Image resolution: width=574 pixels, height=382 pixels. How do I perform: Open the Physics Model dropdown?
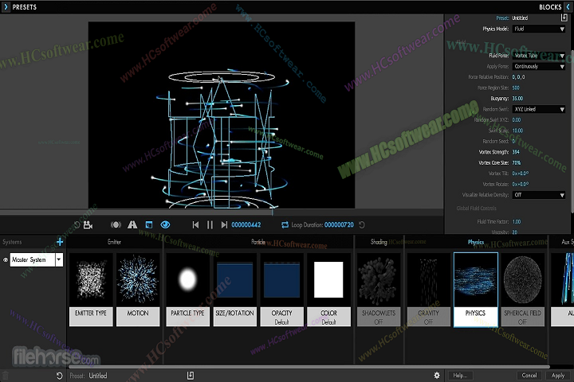[x=540, y=29]
